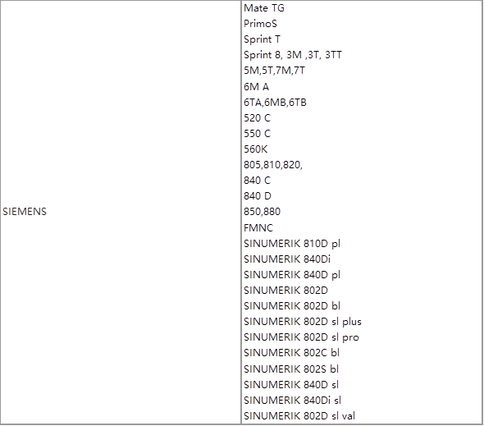
Task: Select the Mate TG entry
Action: point(264,8)
